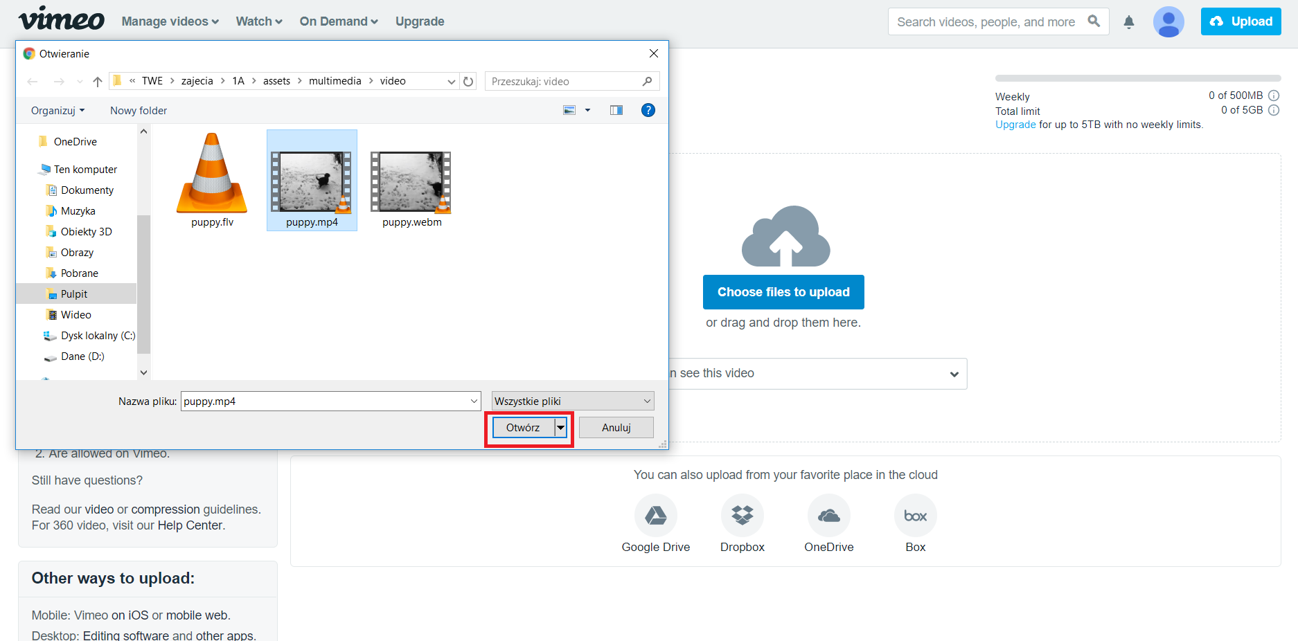This screenshot has width=1298, height=641.
Task: Select Muzyka folder in the tree
Action: [x=78, y=211]
